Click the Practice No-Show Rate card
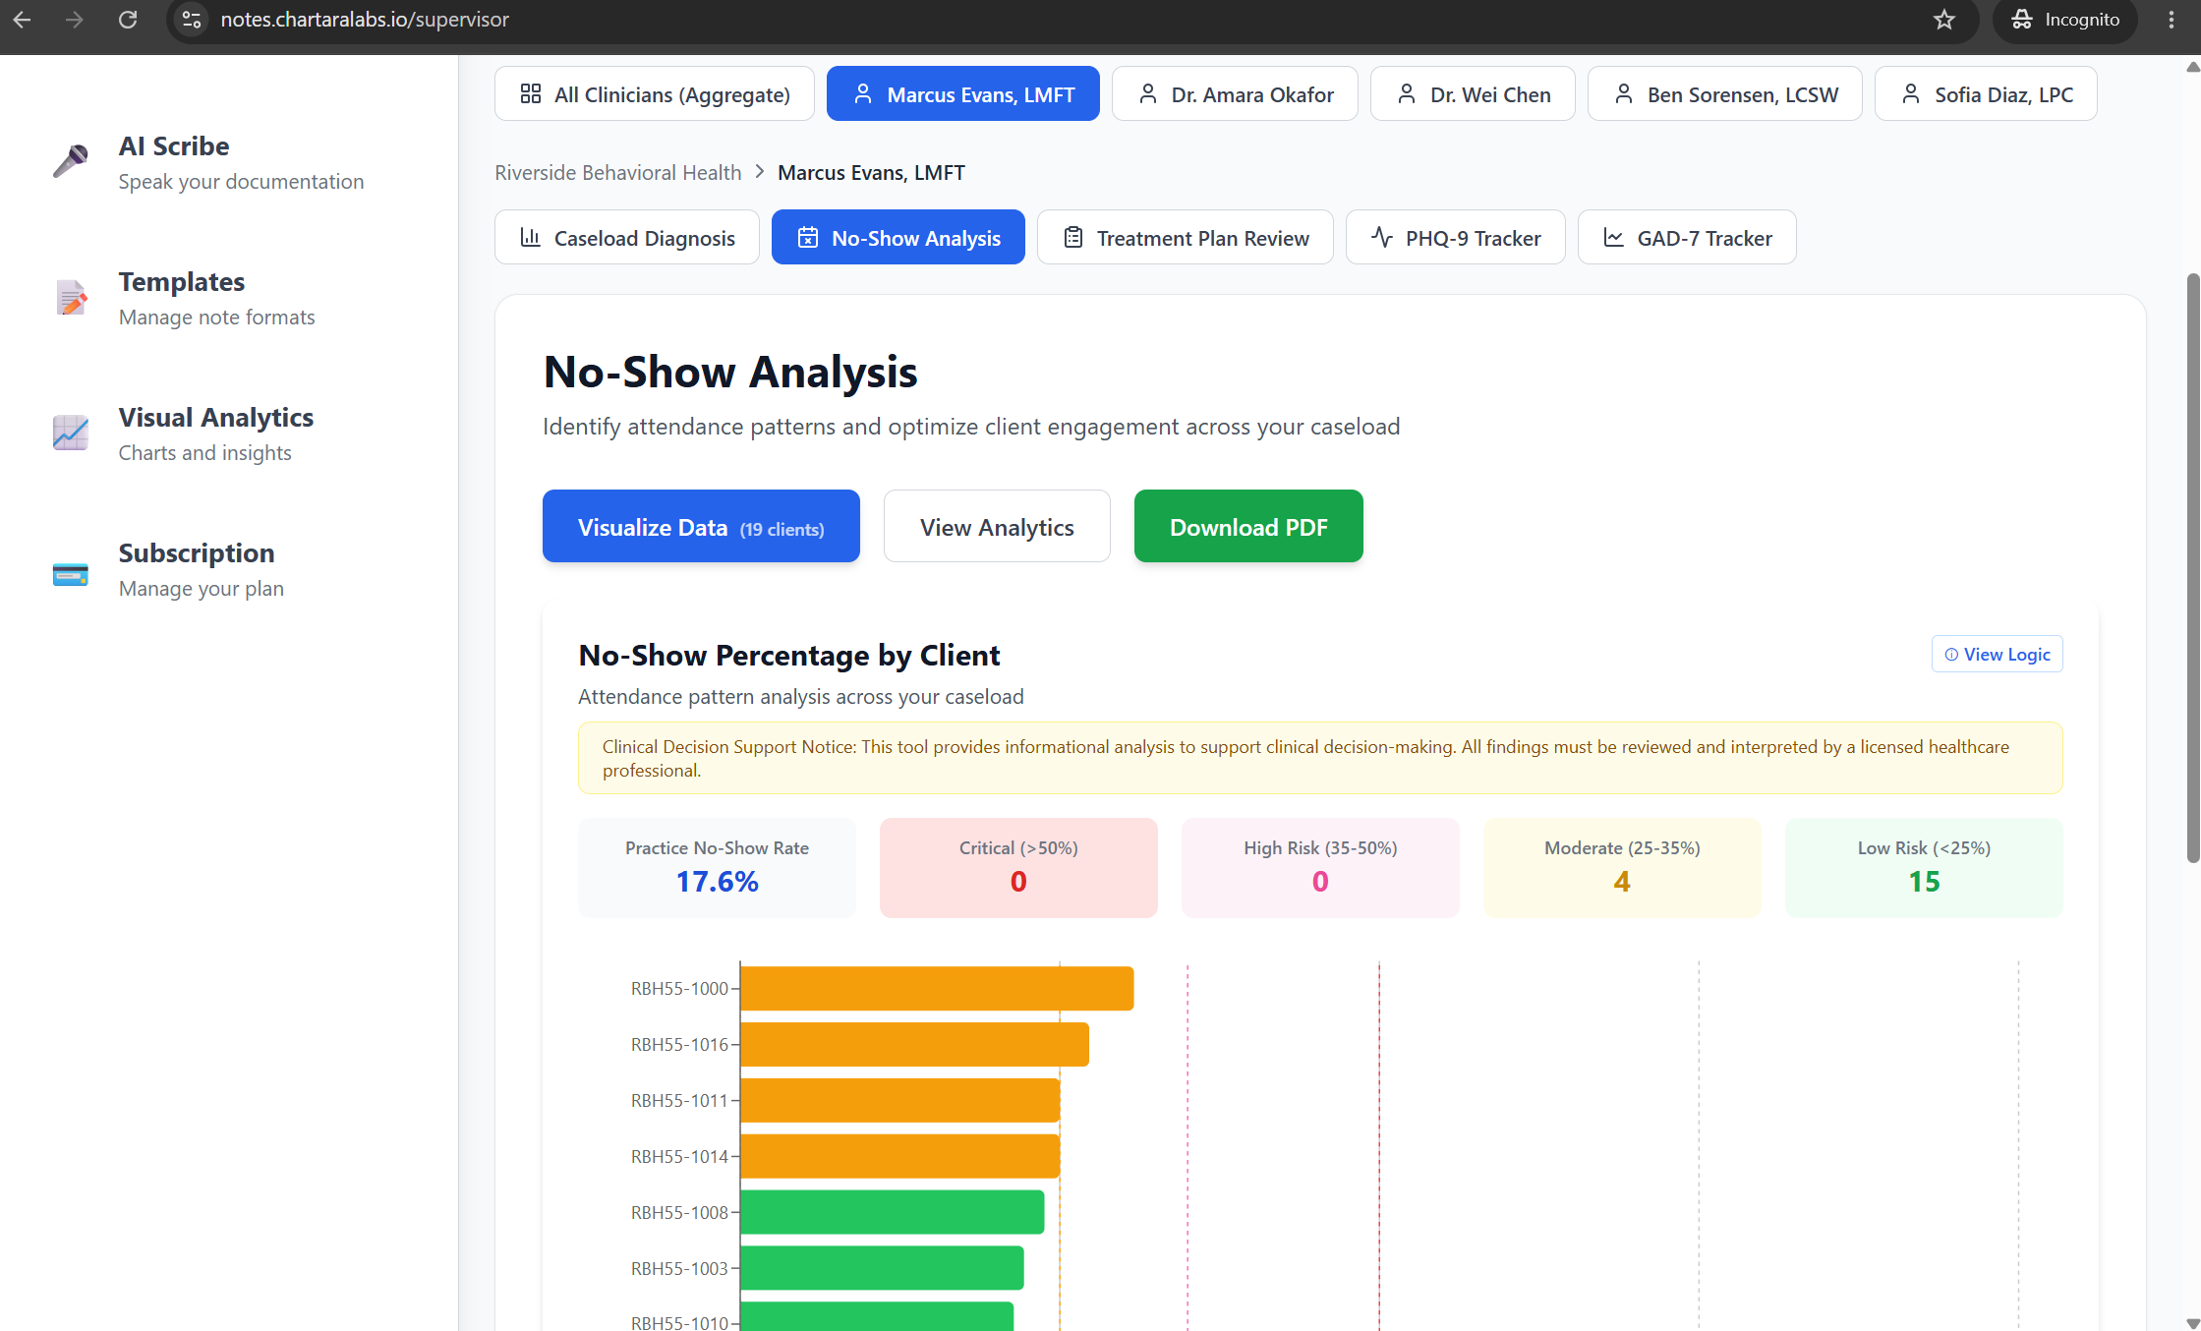Image resolution: width=2201 pixels, height=1331 pixels. (x=717, y=868)
